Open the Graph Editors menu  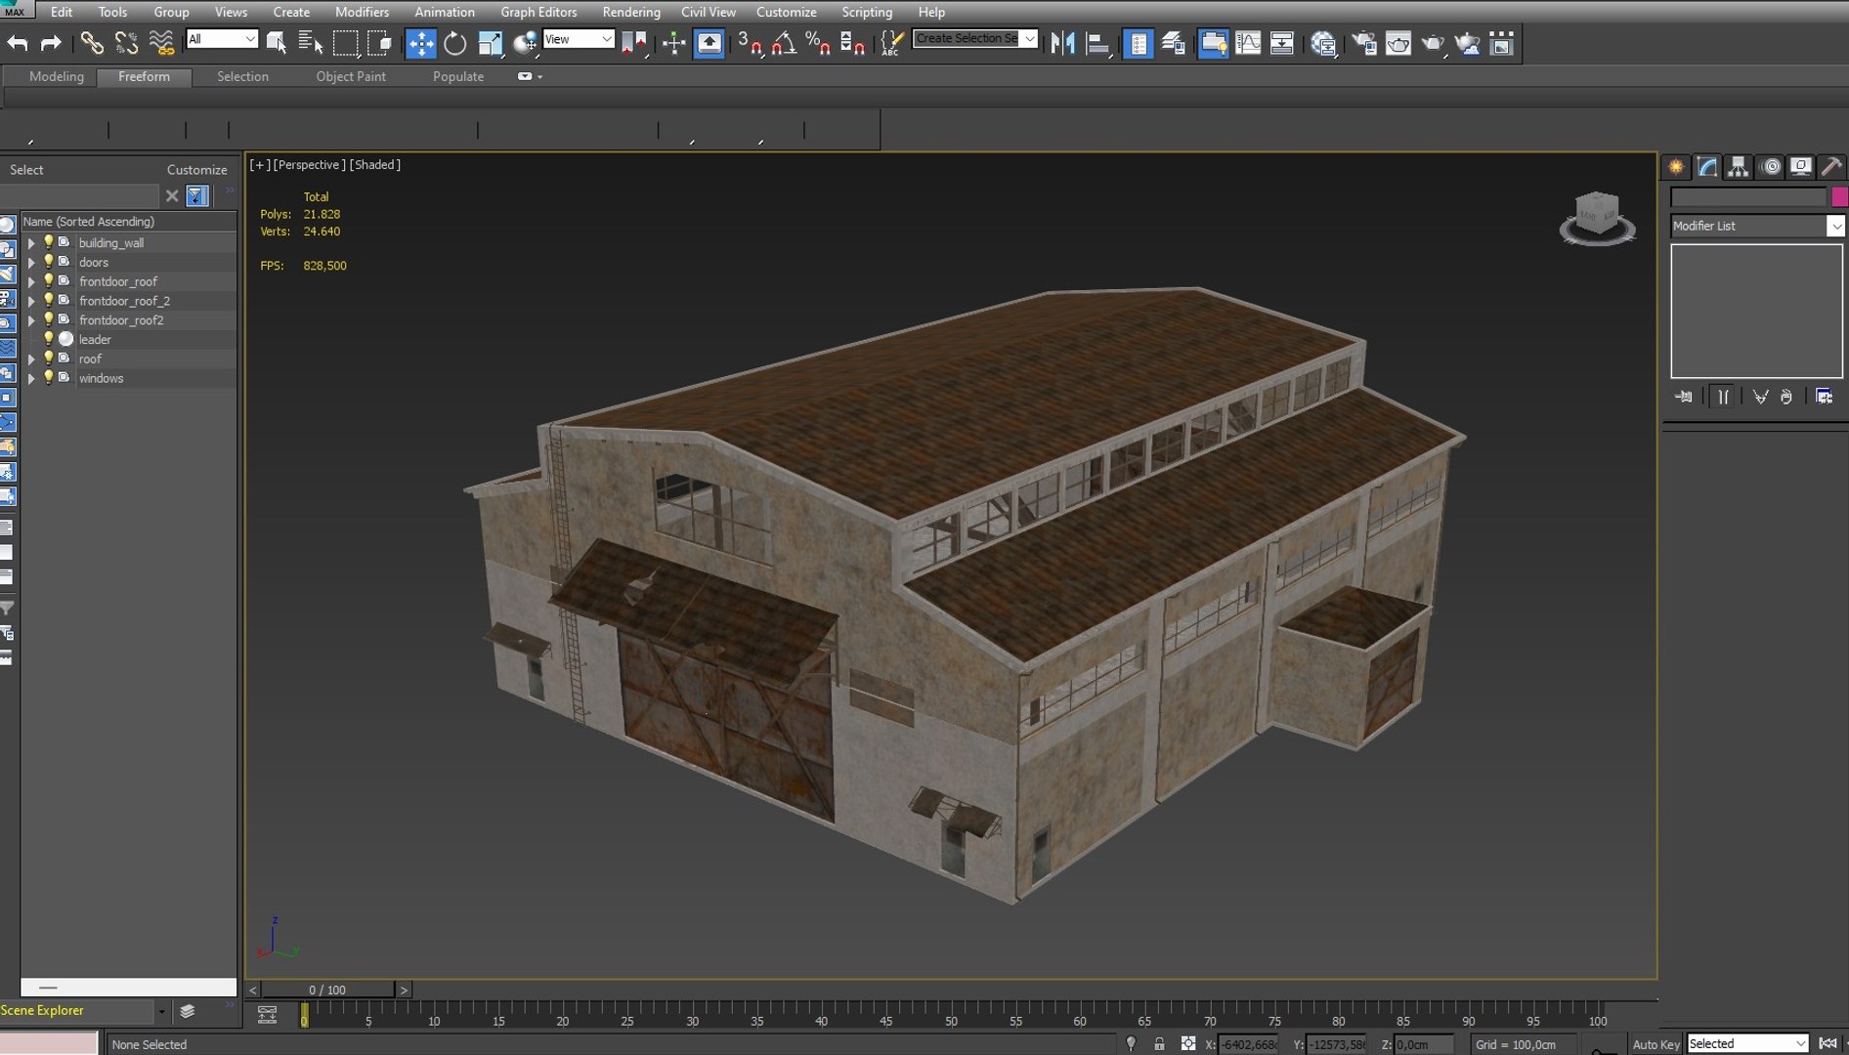pos(538,12)
